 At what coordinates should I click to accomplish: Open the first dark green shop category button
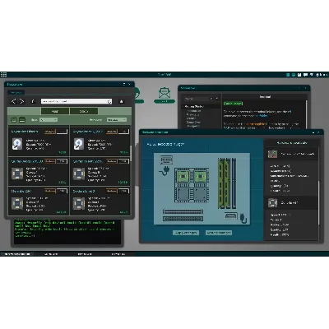pyautogui.click(x=55, y=111)
